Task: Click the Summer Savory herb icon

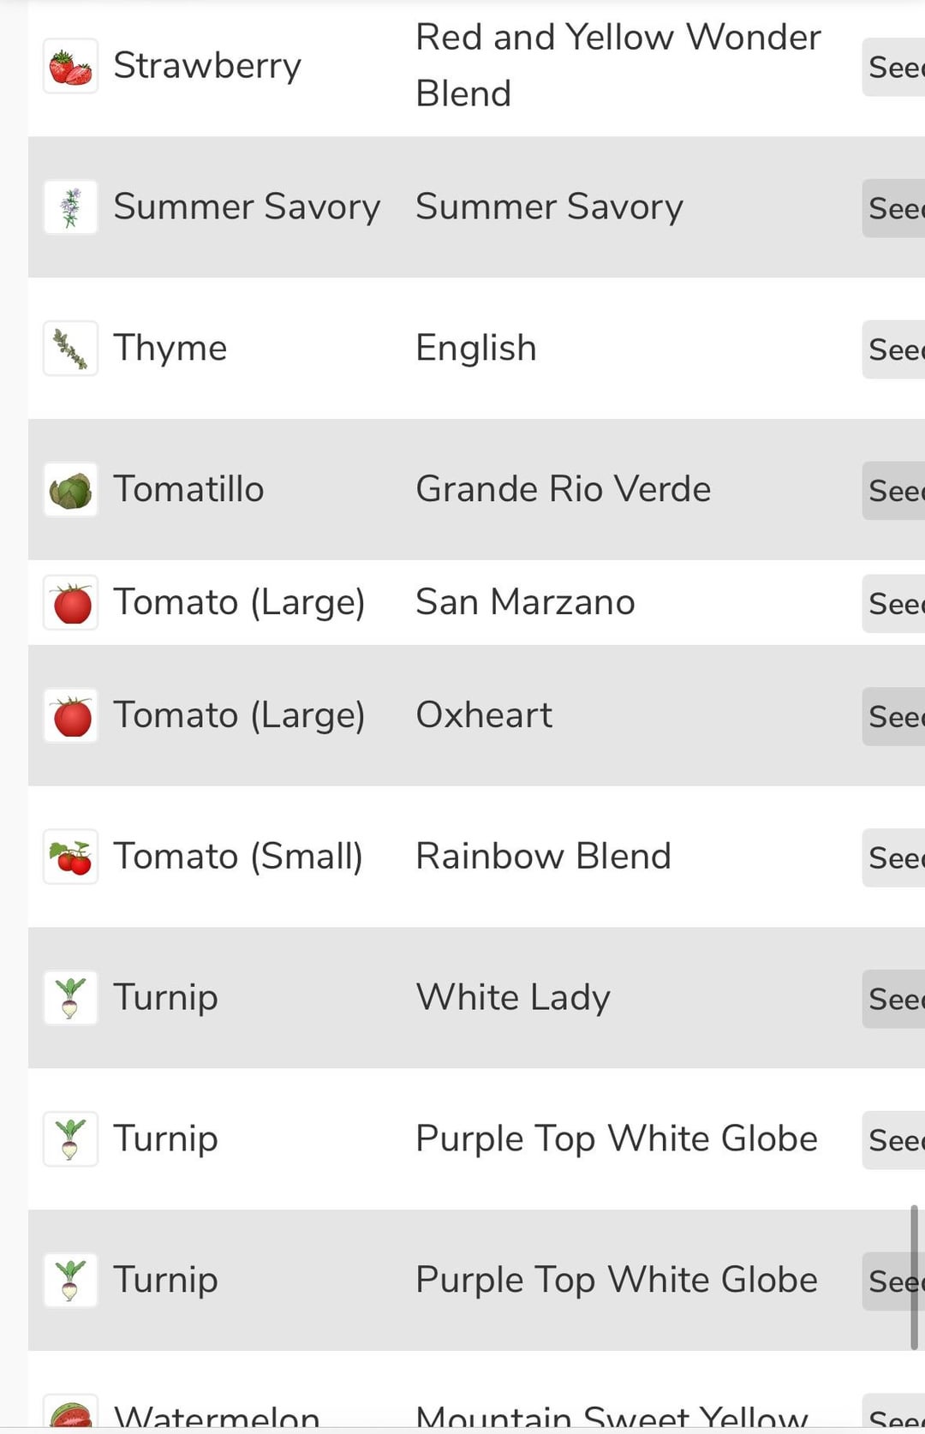Action: [70, 207]
